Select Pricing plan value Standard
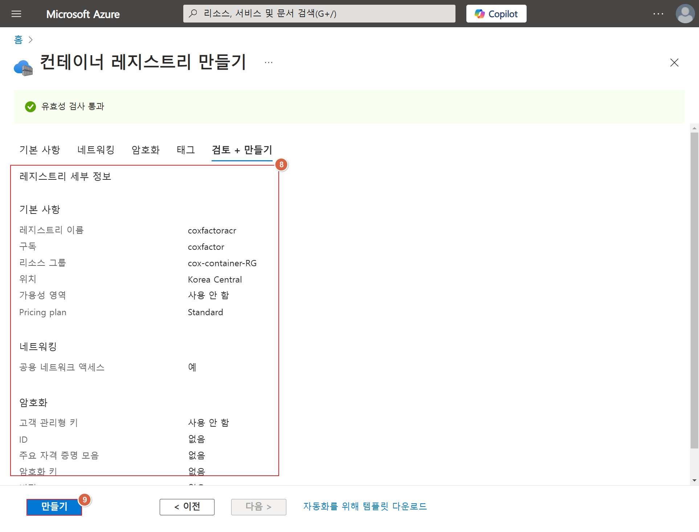Screen dimensions: 699x532 (205, 312)
